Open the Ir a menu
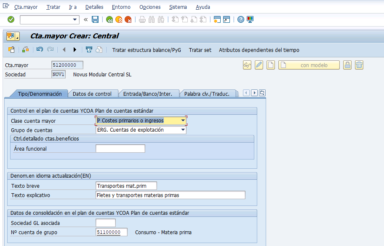Viewport: 384px width, 246px height. tap(73, 7)
